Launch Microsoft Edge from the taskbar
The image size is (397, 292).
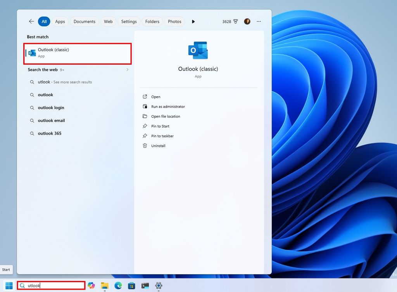click(x=118, y=286)
